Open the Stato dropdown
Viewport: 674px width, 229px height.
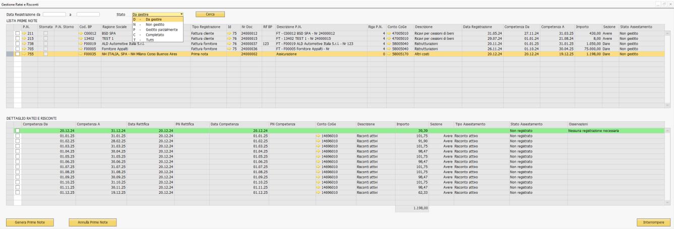[158, 14]
